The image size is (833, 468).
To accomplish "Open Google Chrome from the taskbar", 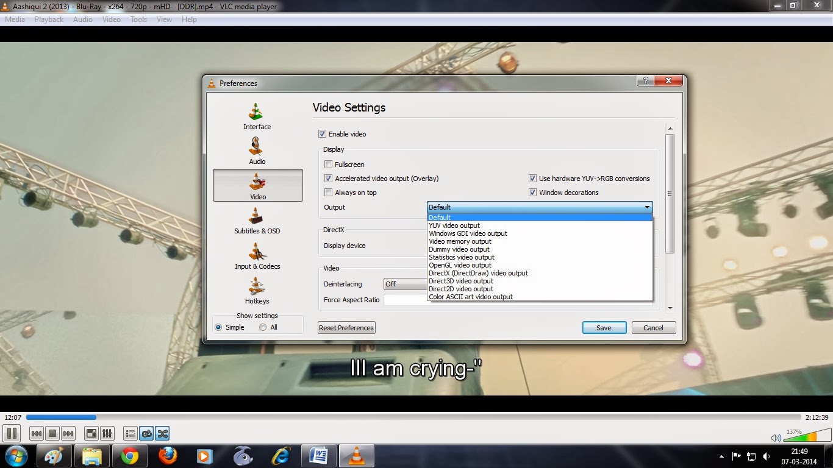I will (x=129, y=456).
